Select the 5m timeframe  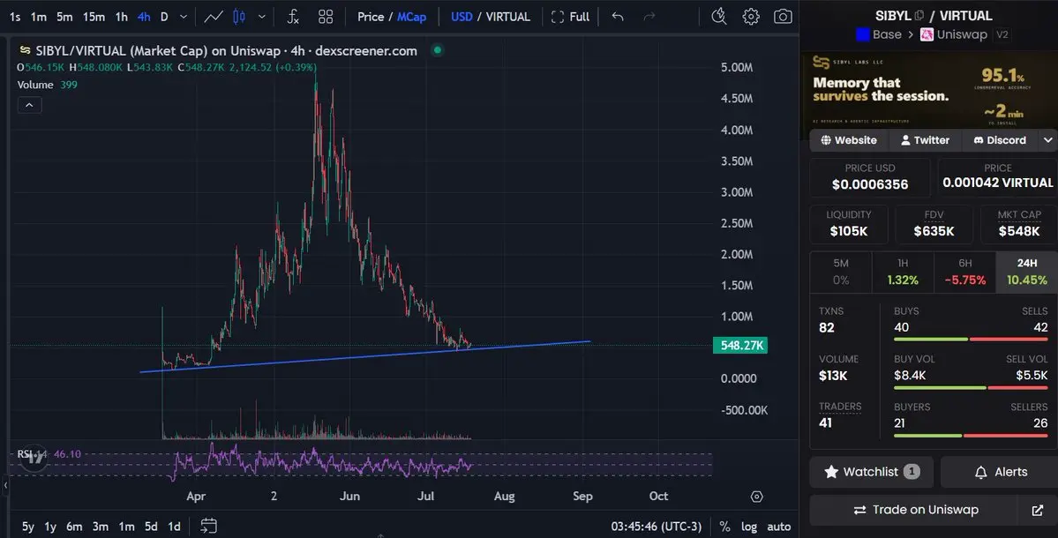(x=64, y=17)
